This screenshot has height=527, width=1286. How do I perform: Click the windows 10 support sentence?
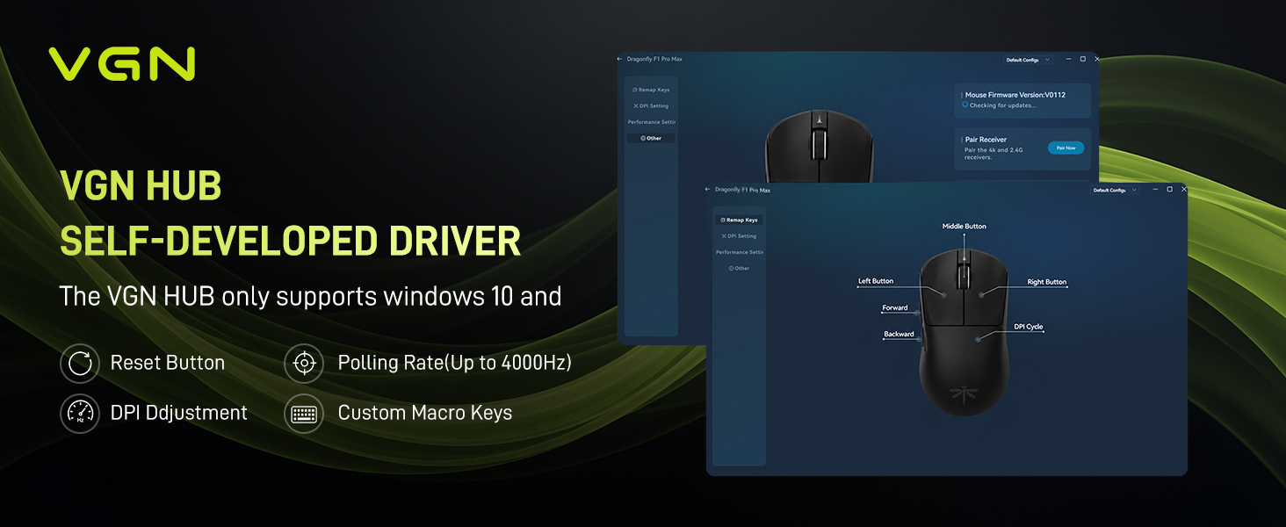coord(310,297)
